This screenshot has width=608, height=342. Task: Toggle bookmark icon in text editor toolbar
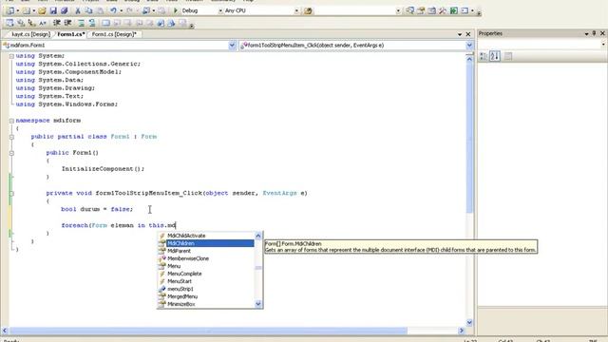(105, 23)
